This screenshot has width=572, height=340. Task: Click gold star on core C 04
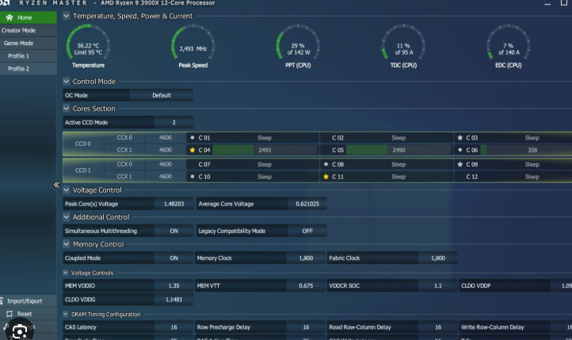click(x=193, y=150)
